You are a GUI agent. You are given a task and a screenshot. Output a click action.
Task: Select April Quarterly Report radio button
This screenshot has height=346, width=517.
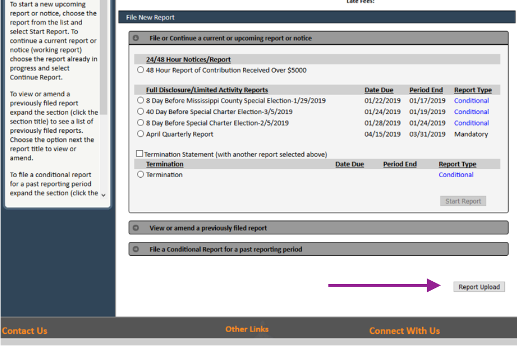point(140,134)
